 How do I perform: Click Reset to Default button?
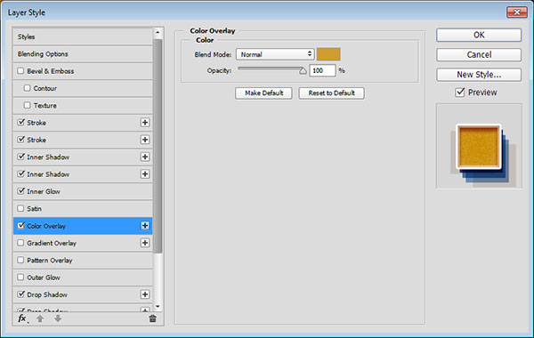pyautogui.click(x=331, y=93)
